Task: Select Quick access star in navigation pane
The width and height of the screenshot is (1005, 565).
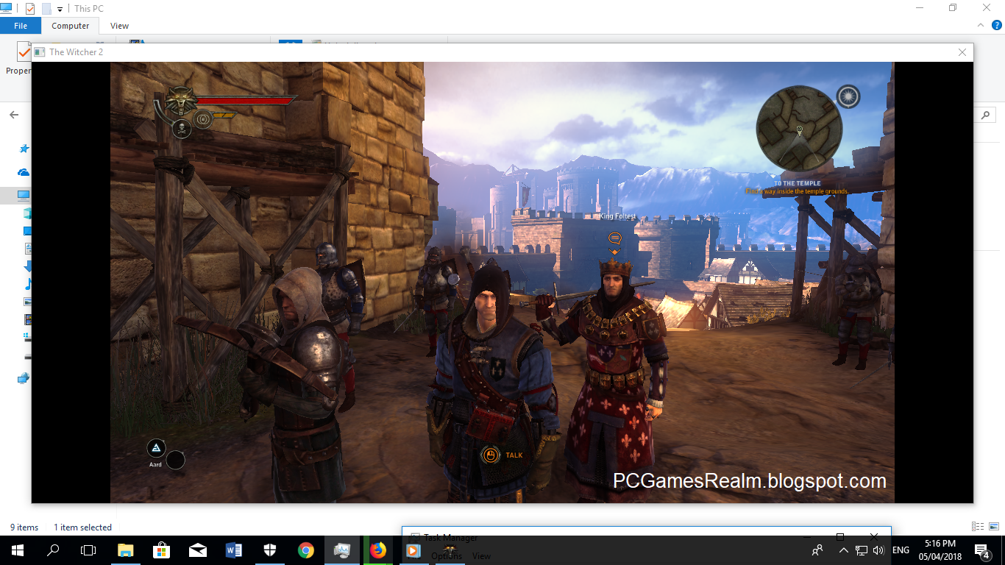Action: pos(24,149)
